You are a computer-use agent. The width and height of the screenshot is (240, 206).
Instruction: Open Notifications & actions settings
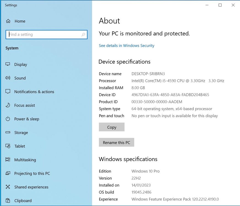pyautogui.click(x=34, y=92)
